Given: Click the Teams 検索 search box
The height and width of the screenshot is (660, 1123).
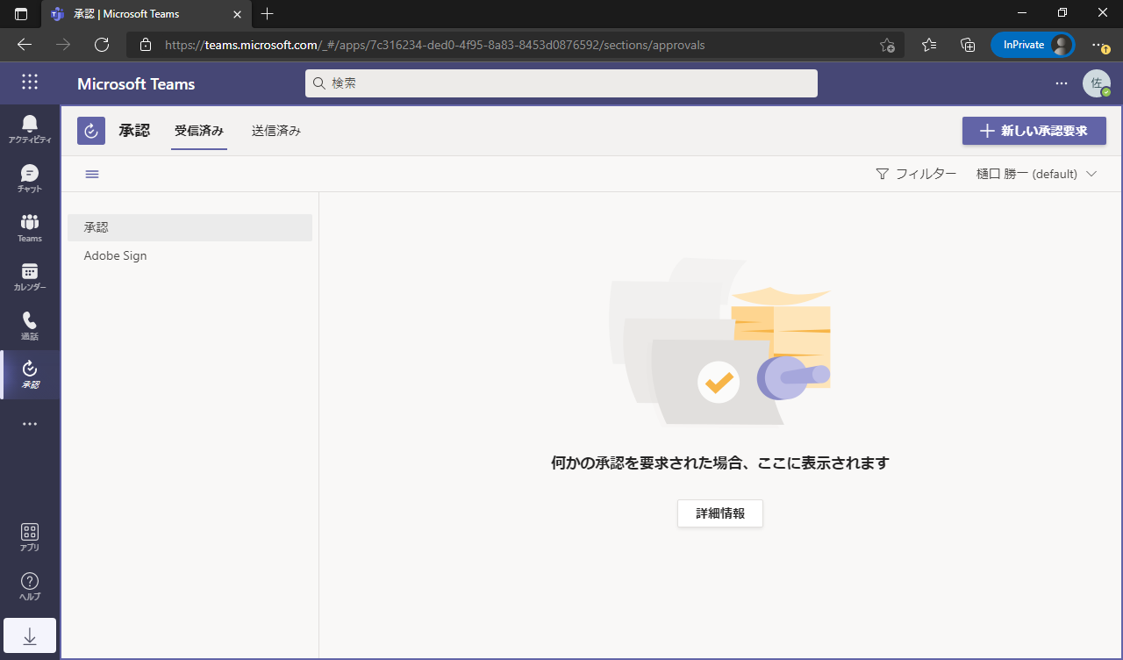Looking at the screenshot, I should (x=561, y=83).
